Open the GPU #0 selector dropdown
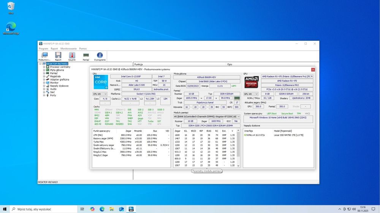Image resolution: width=380 pixels, height=213 pixels. click(x=251, y=94)
